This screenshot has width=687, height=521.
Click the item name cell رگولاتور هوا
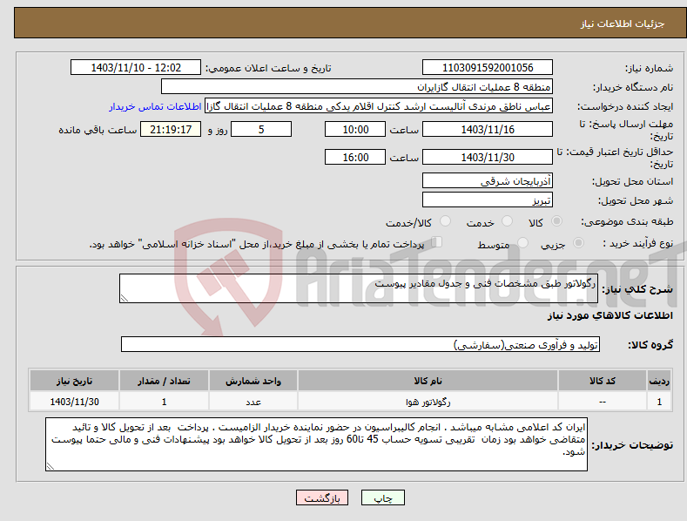click(x=428, y=402)
